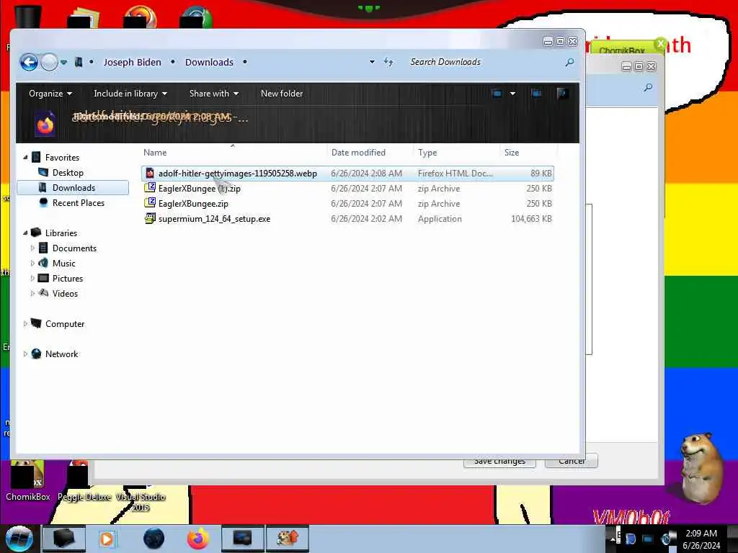Viewport: 738px width, 553px height.
Task: Select the EaglerXBungee.zip file
Action: tap(347, 204)
